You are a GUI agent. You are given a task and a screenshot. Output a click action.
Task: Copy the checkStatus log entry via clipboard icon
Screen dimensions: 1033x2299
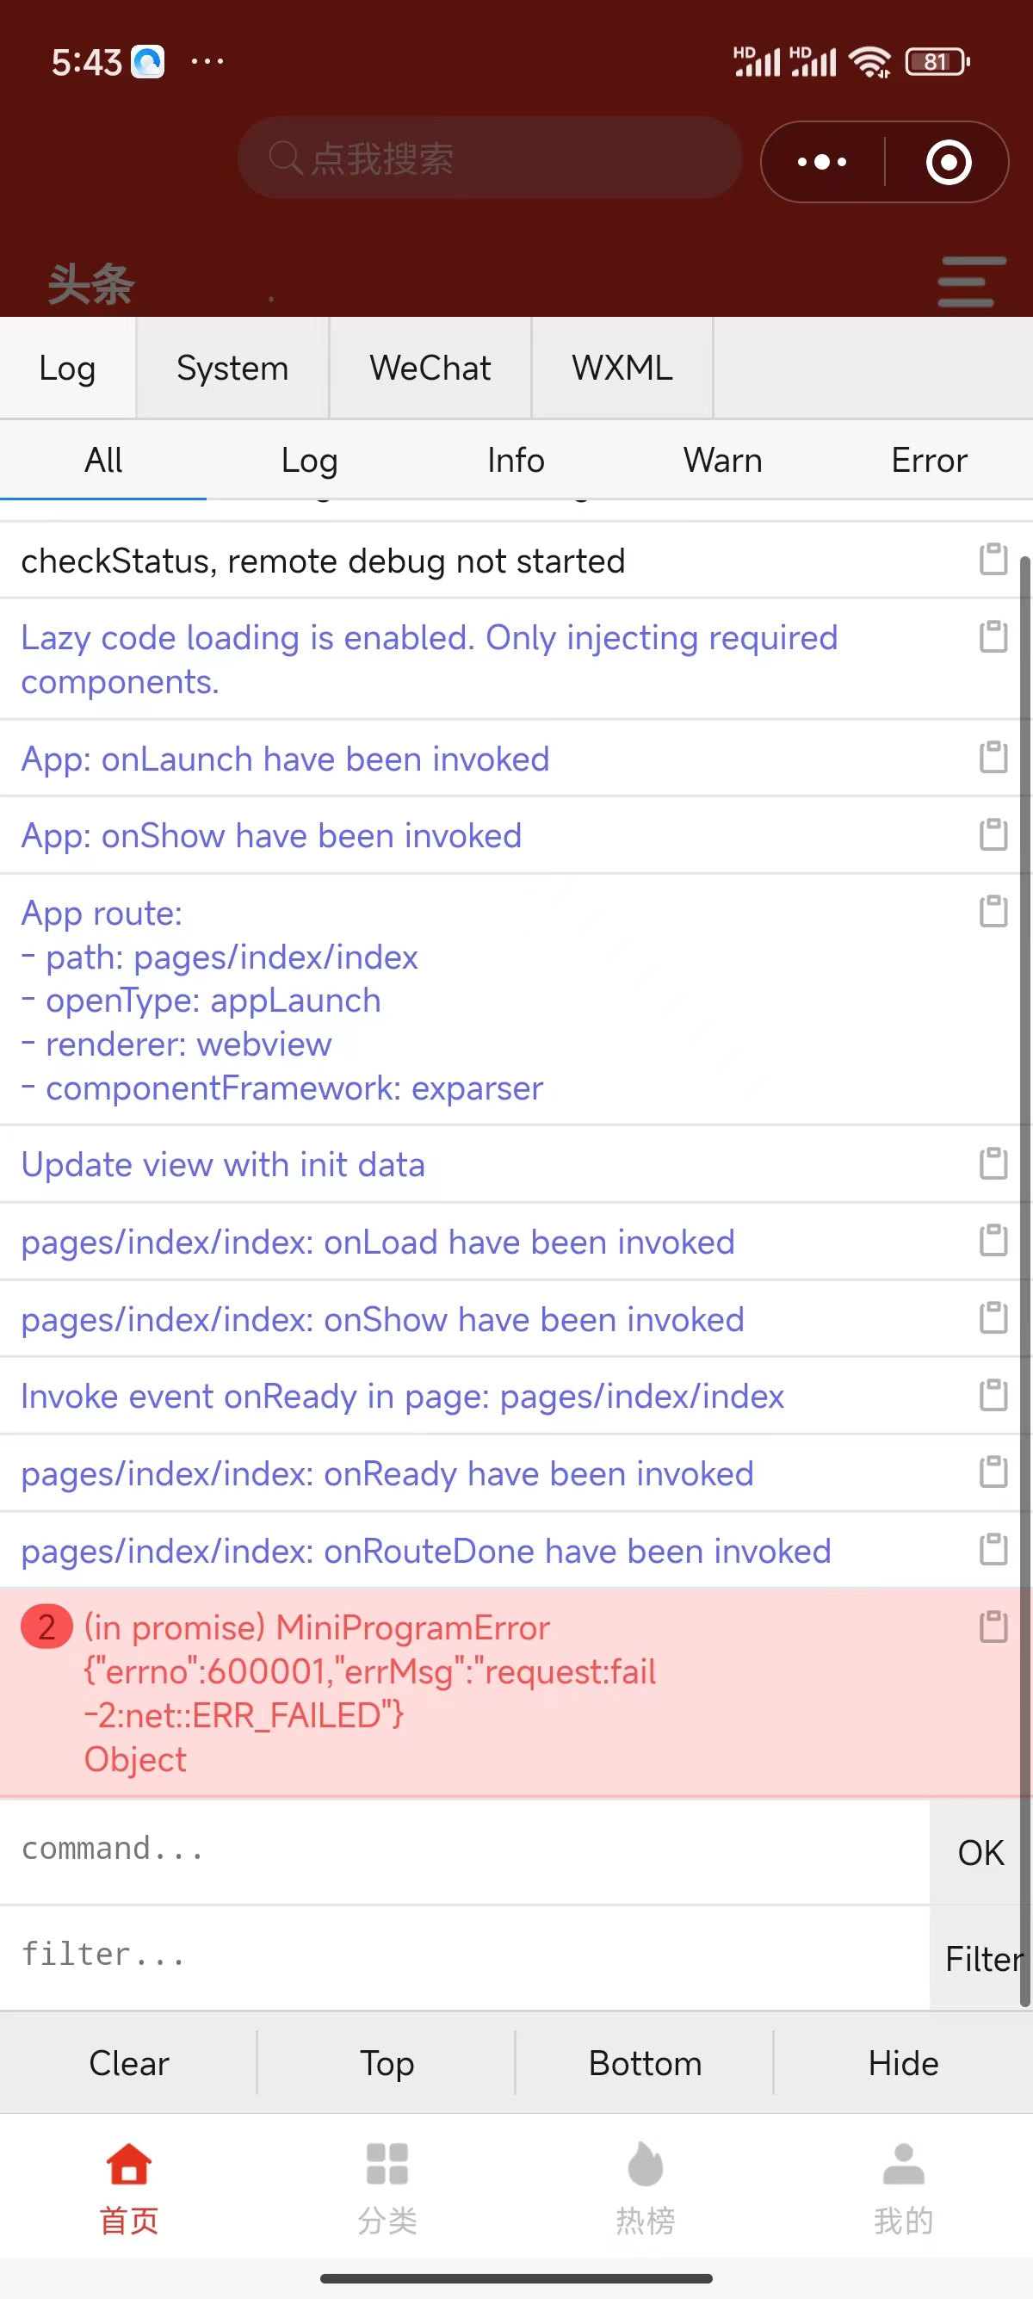[993, 560]
